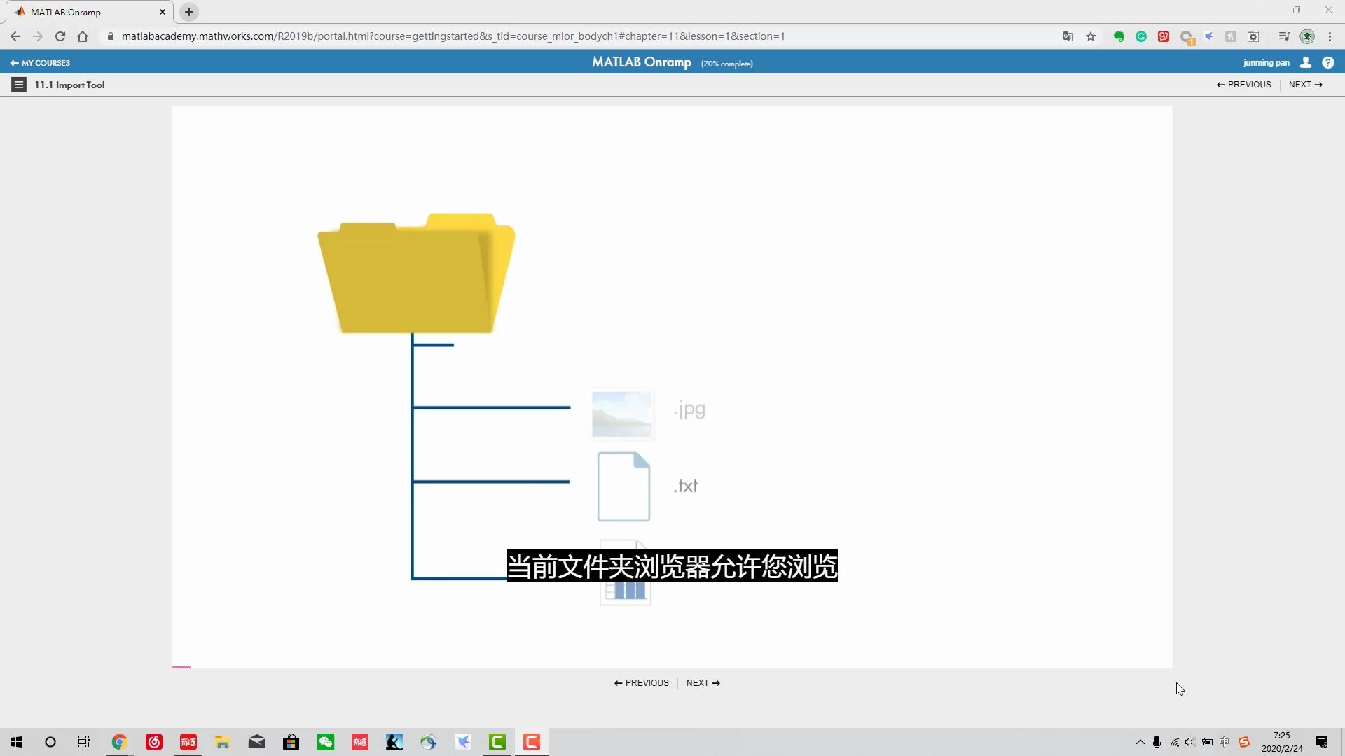
Task: Open File Explorer on taskbar
Action: (x=223, y=742)
